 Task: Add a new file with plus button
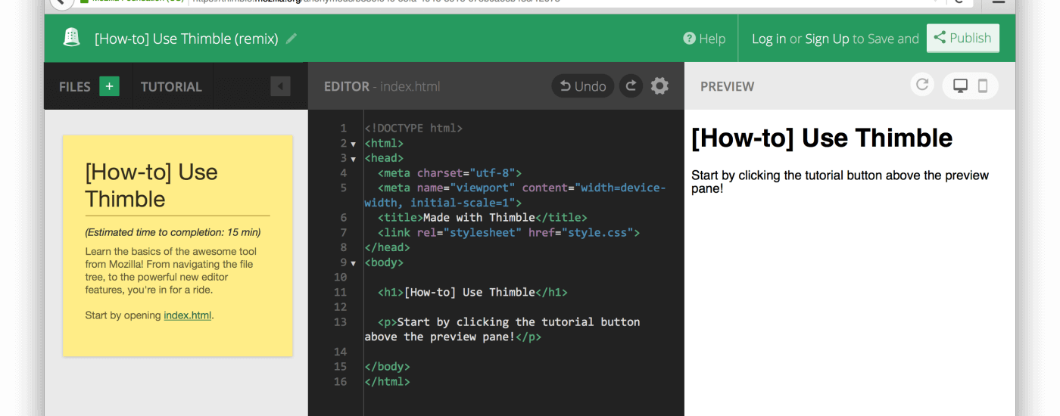(109, 86)
